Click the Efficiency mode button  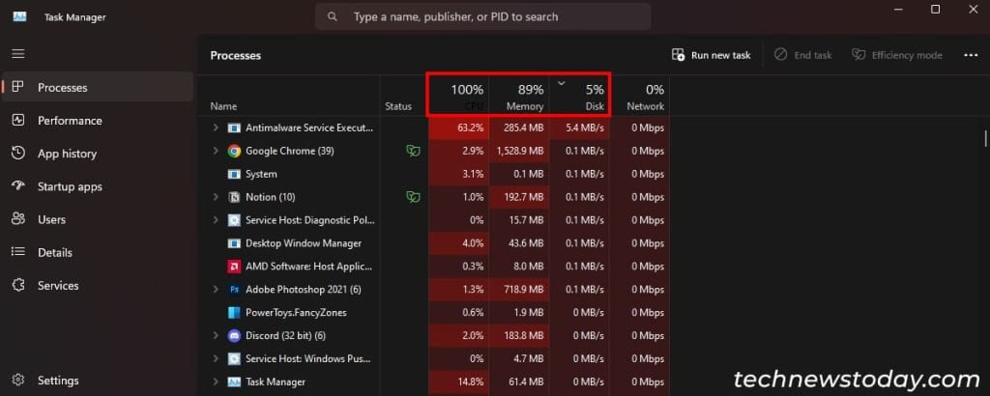pyautogui.click(x=896, y=55)
